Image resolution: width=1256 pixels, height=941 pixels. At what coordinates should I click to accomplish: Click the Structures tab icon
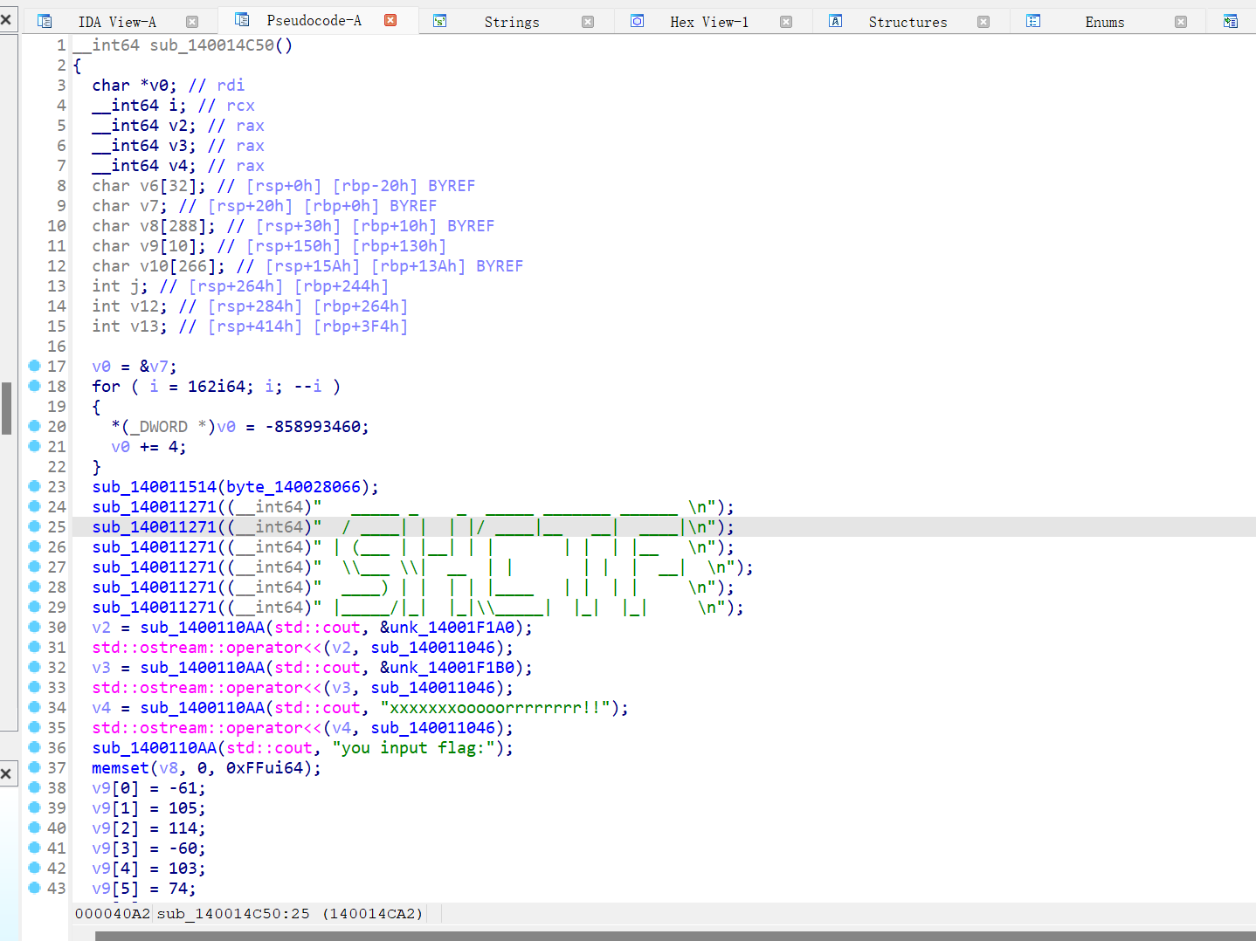coord(836,21)
